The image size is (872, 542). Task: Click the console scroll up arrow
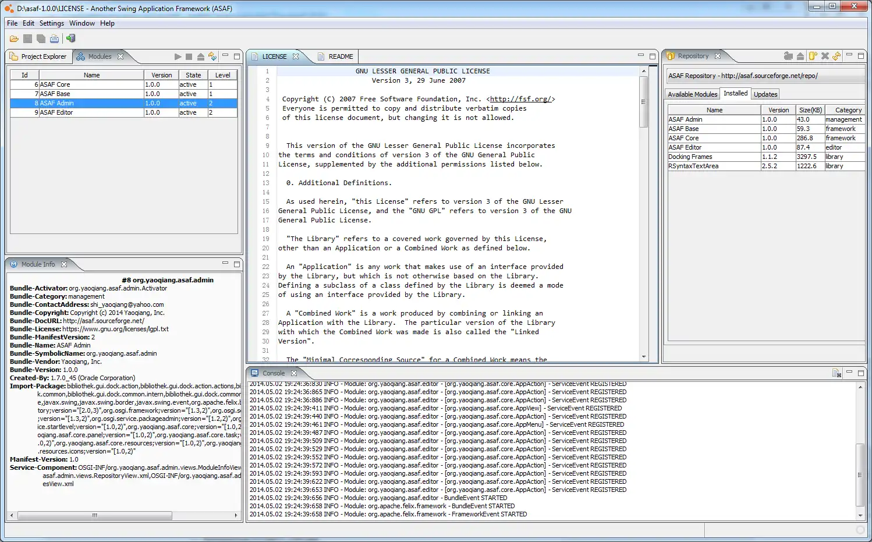860,387
